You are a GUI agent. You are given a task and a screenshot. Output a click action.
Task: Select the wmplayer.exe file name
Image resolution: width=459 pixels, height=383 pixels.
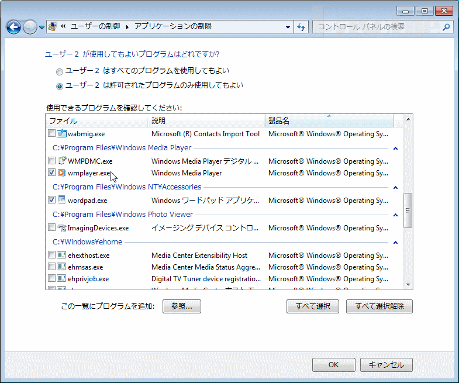pyautogui.click(x=89, y=173)
